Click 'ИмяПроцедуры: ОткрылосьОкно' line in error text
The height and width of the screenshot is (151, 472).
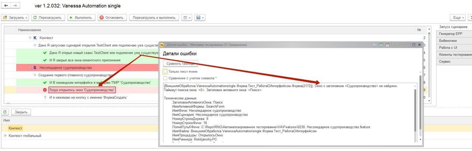198,136
